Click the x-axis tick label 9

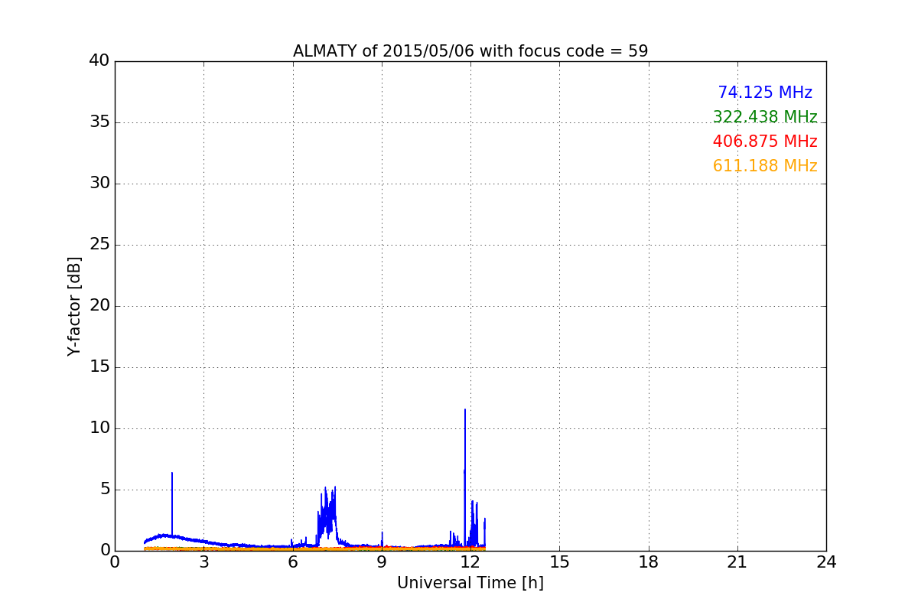[x=382, y=562]
